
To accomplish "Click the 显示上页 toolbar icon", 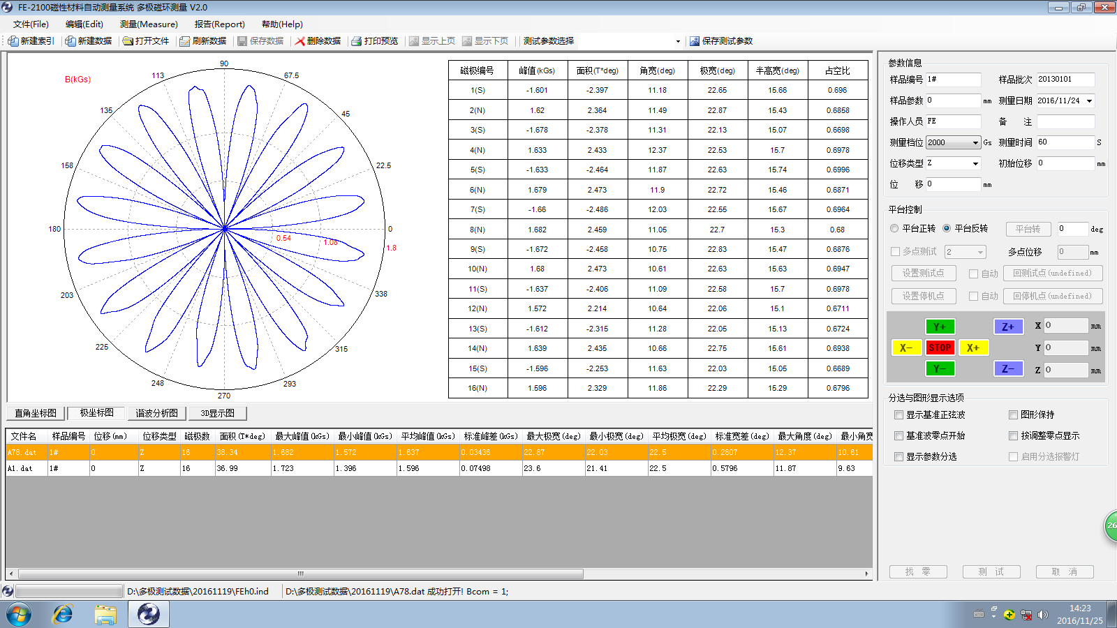I will (x=414, y=41).
